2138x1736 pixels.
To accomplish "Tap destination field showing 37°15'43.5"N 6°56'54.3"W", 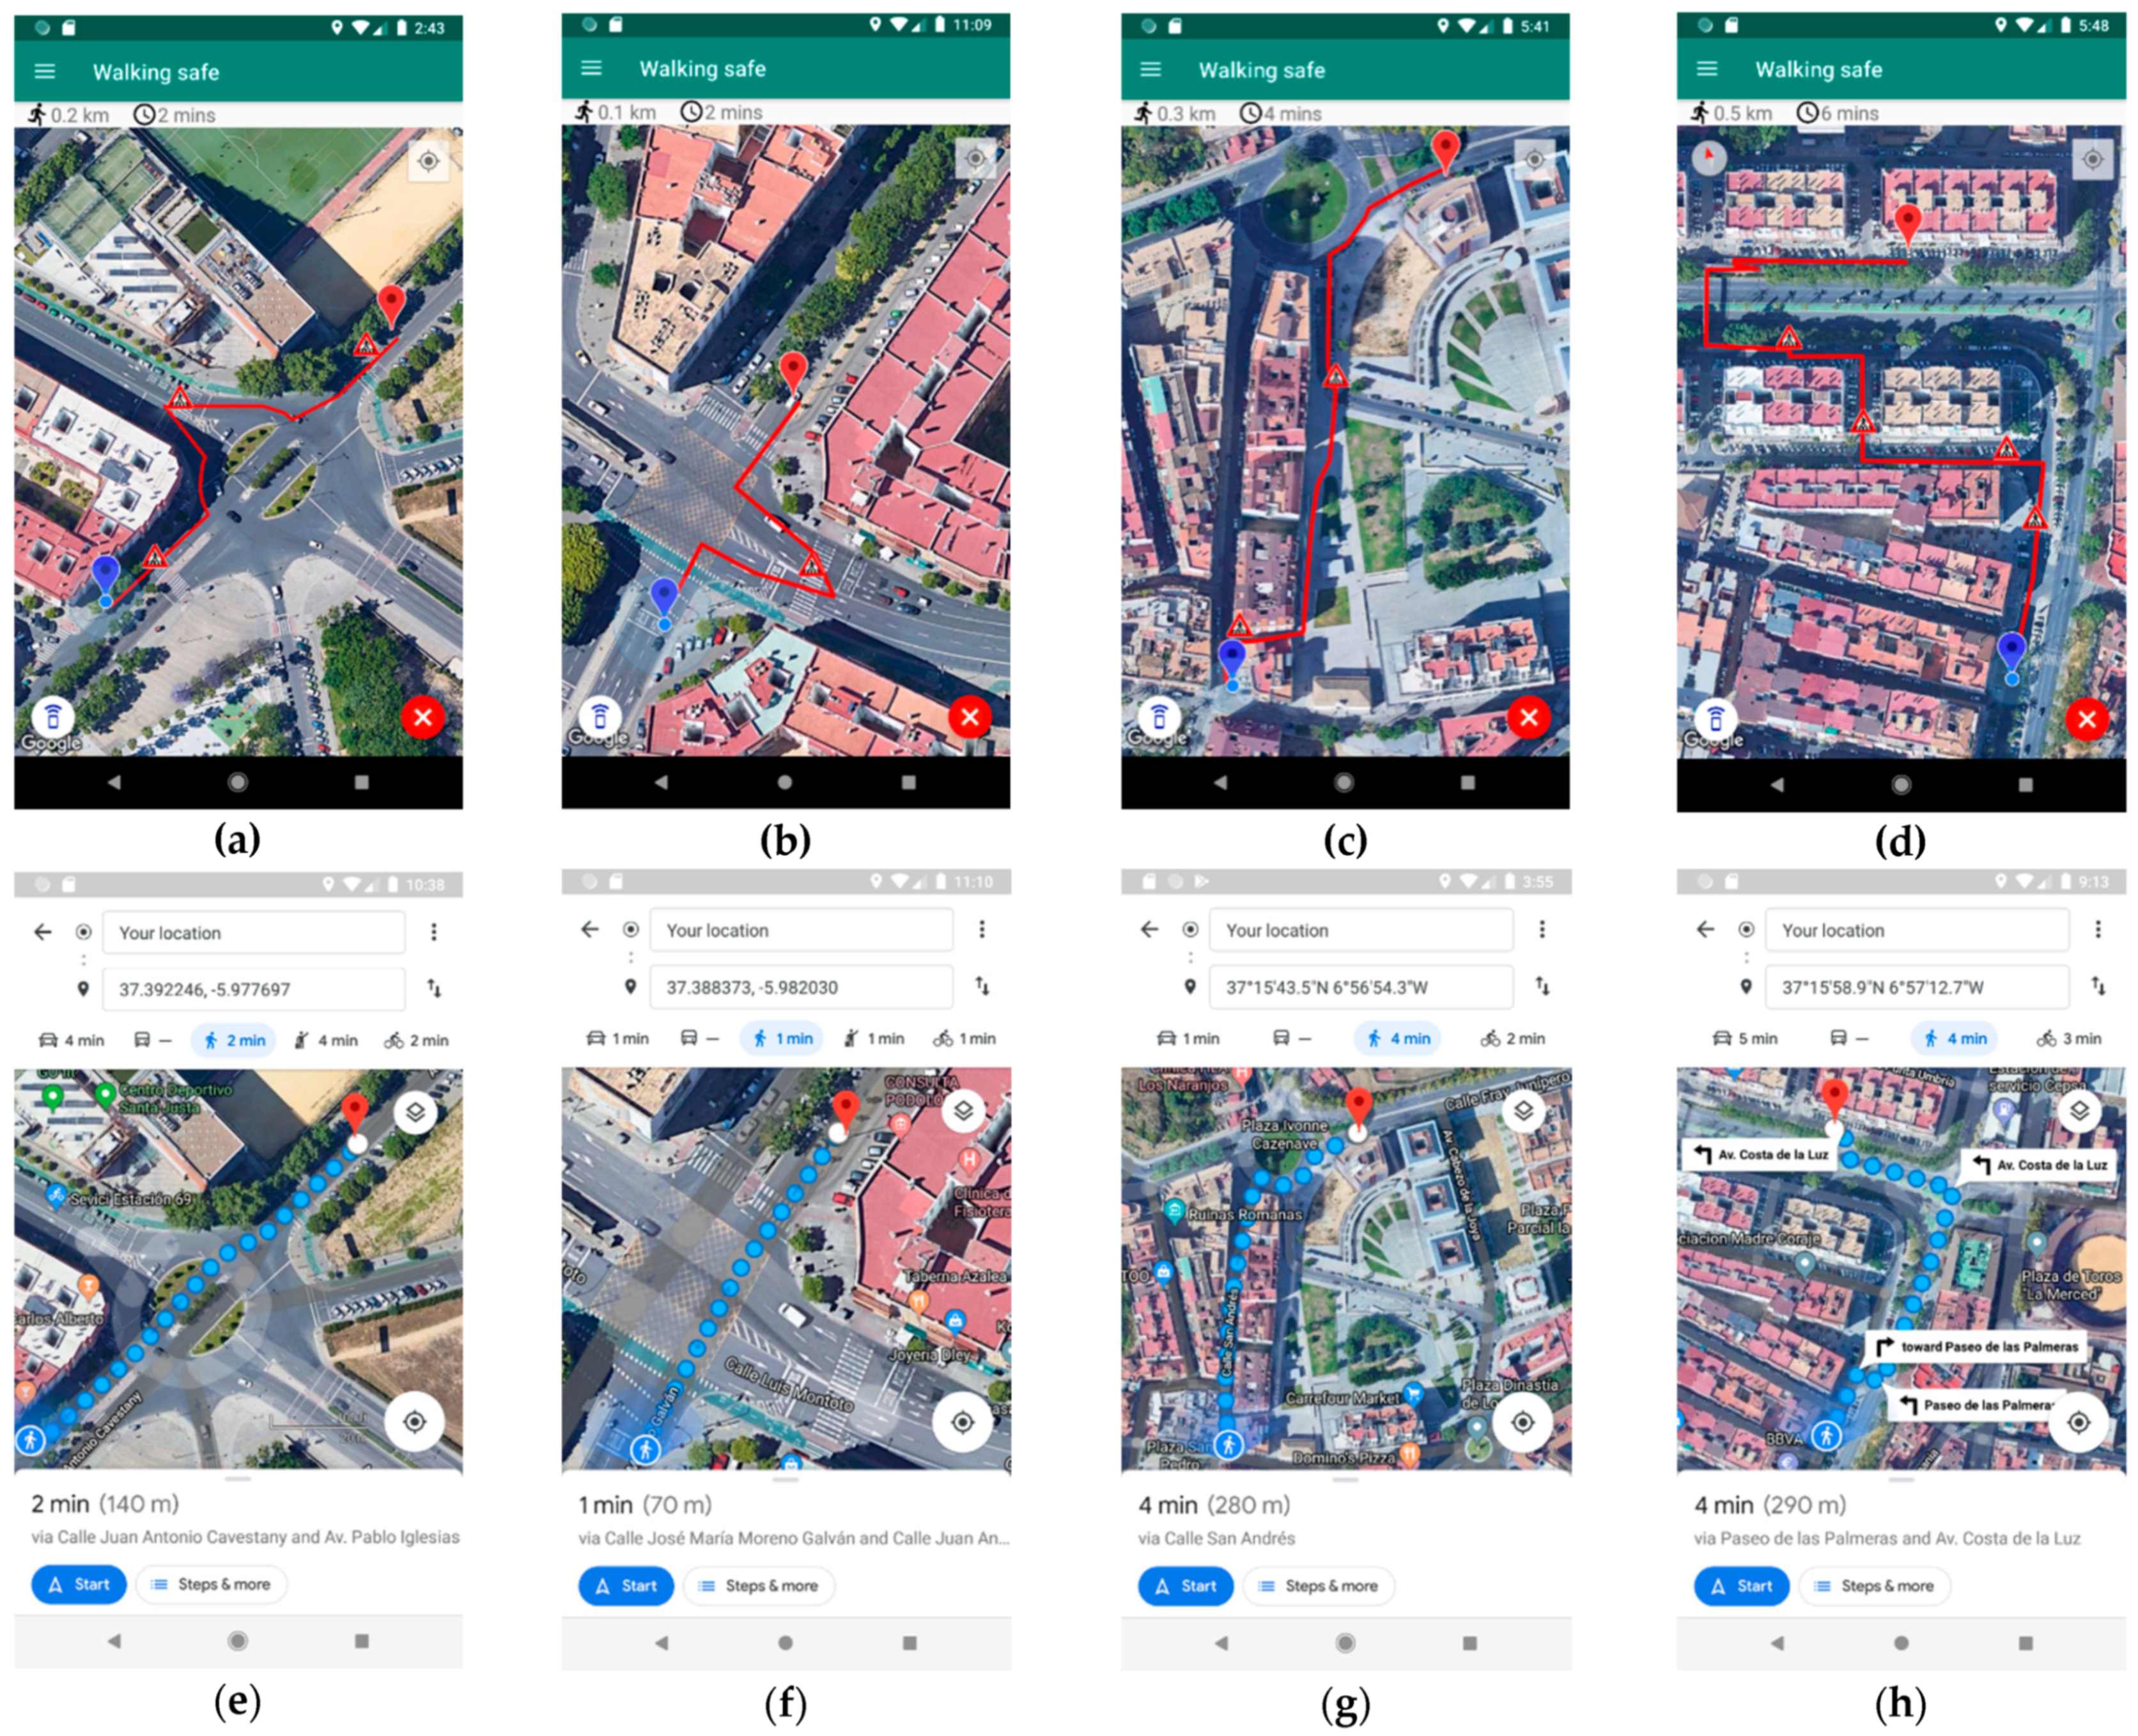I will (x=1360, y=987).
